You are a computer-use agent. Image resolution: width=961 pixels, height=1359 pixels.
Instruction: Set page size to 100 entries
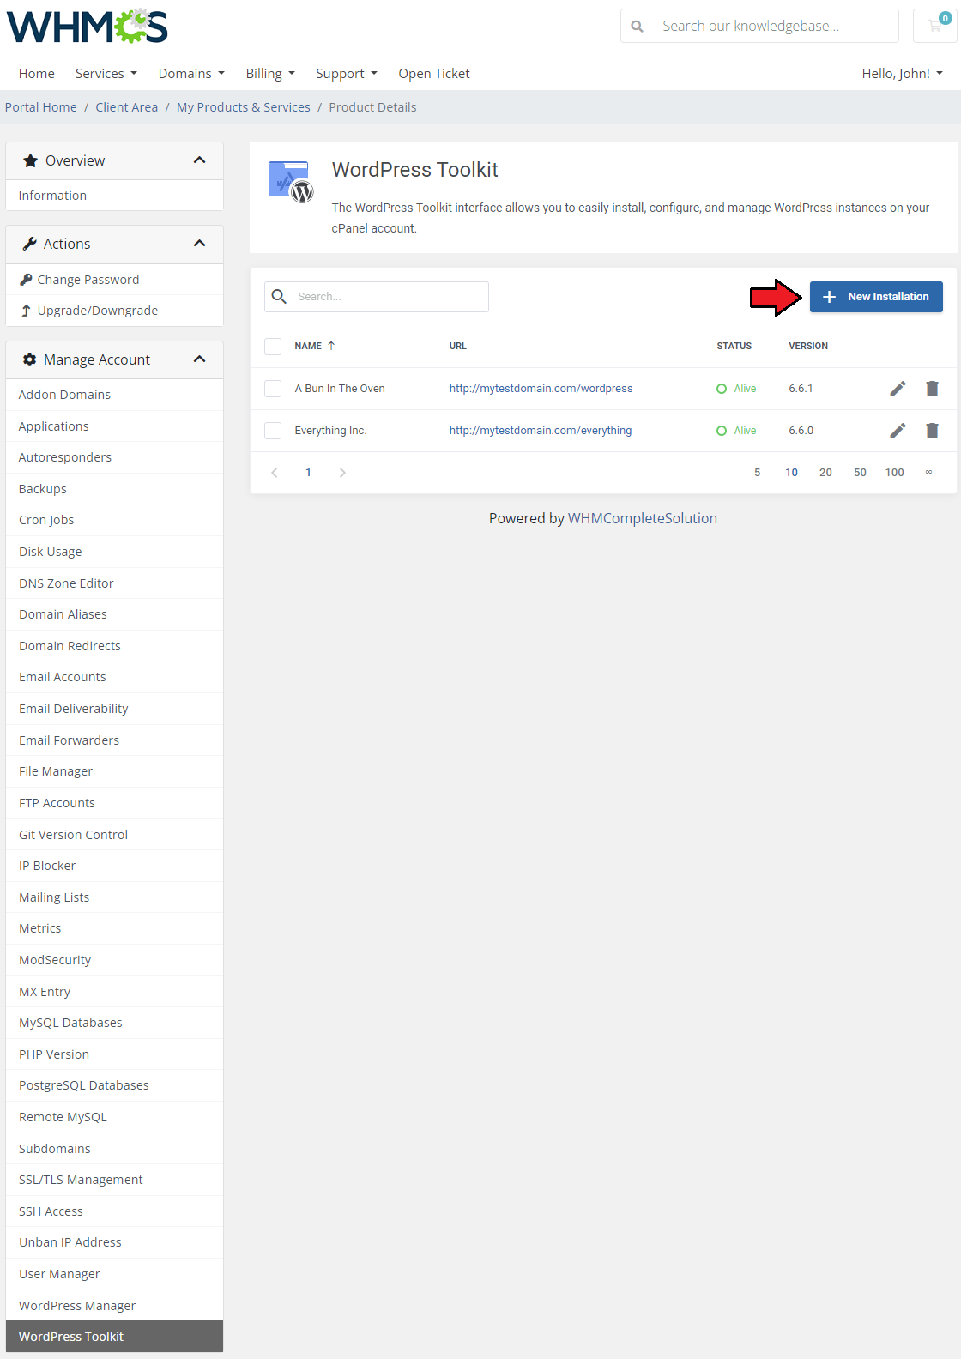tap(894, 473)
